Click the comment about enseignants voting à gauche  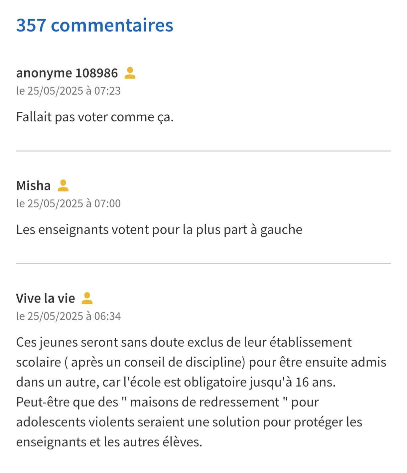159,230
